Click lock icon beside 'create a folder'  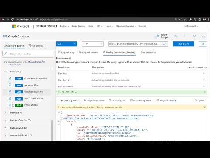[13, 105]
